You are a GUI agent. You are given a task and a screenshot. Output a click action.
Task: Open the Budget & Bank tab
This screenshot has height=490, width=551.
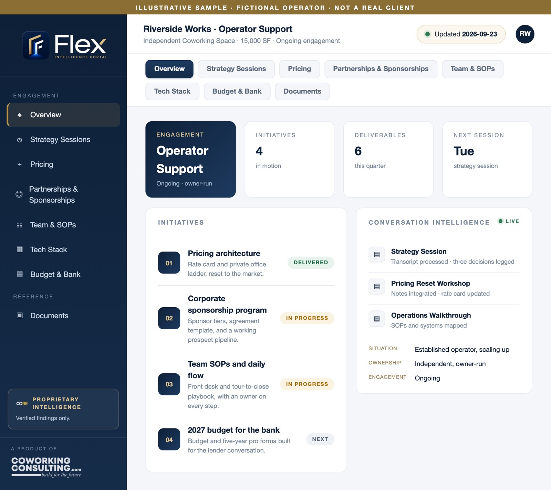pos(237,91)
